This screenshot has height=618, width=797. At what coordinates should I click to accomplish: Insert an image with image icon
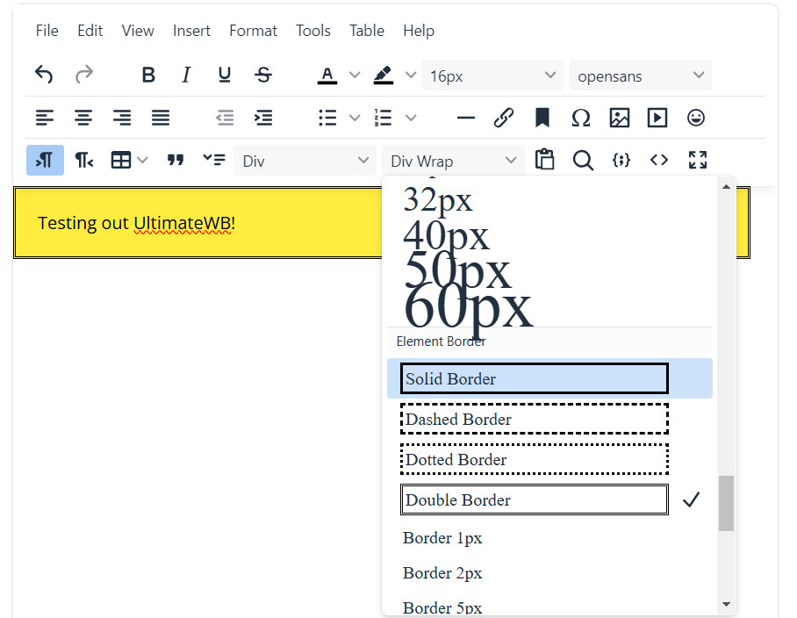620,118
